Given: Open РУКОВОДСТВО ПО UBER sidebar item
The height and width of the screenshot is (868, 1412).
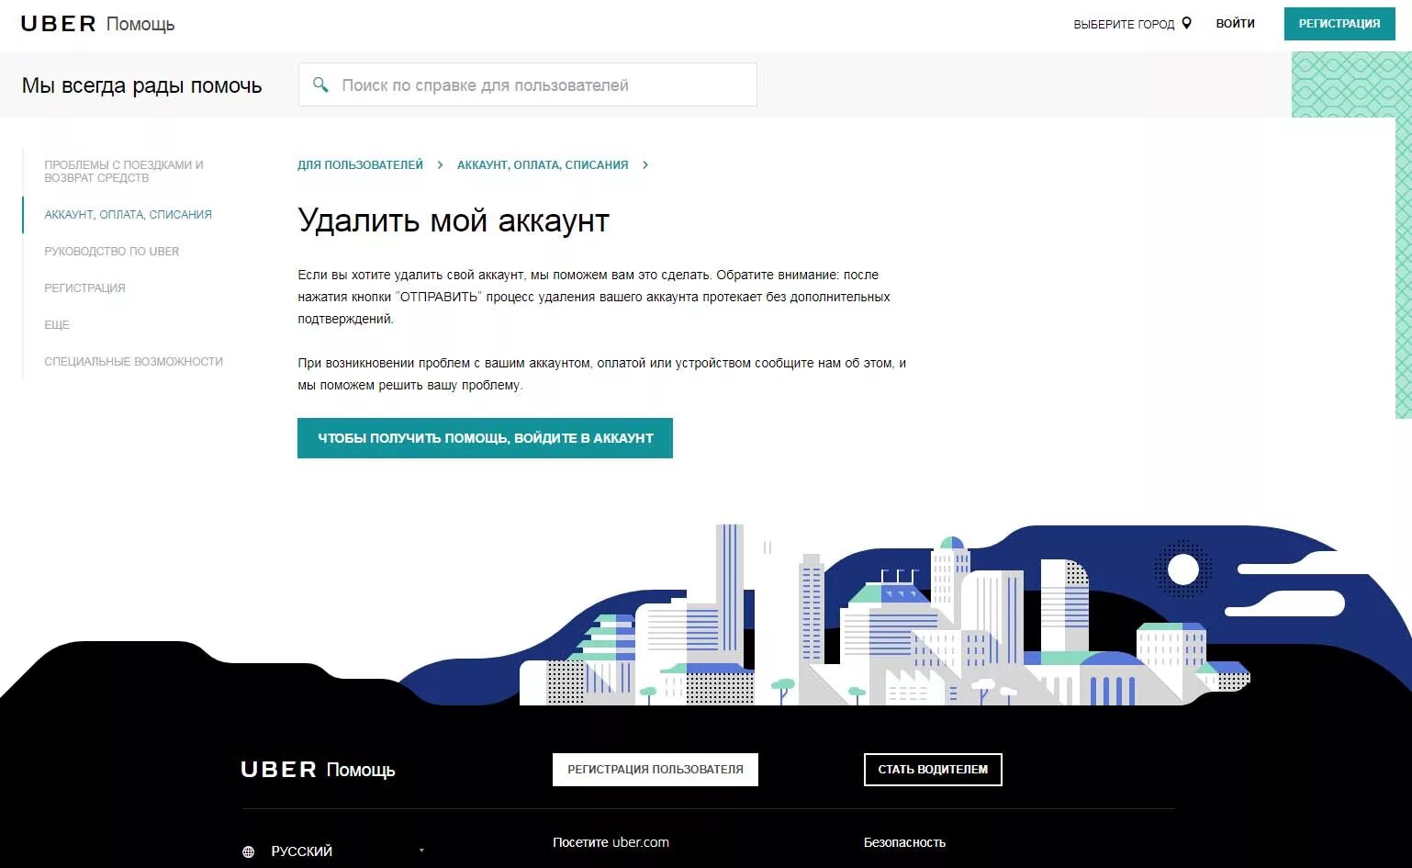Looking at the screenshot, I should (112, 251).
